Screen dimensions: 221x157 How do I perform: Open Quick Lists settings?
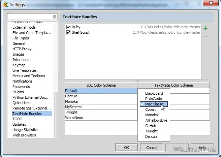(21, 103)
